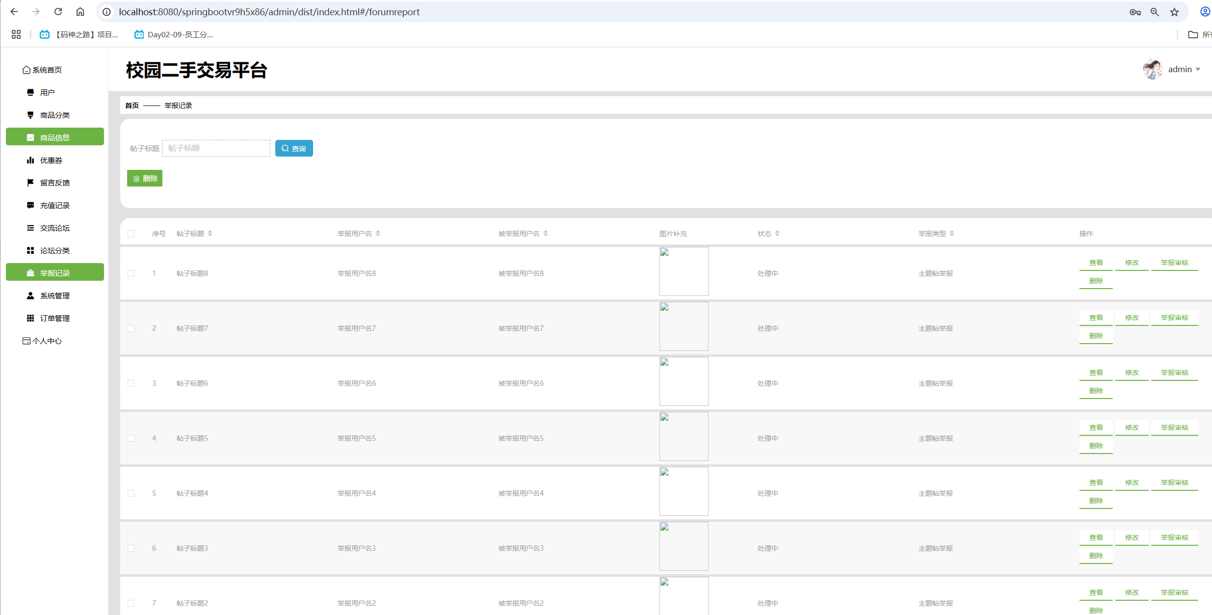Open the browser zoom magnifier icon

coord(1155,12)
